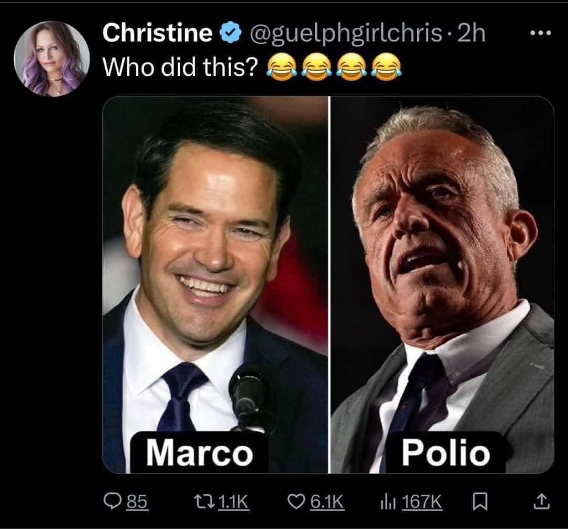Viewport: 568px width, 529px height.
Task: Click the 6.1K likes count
Action: 327,502
